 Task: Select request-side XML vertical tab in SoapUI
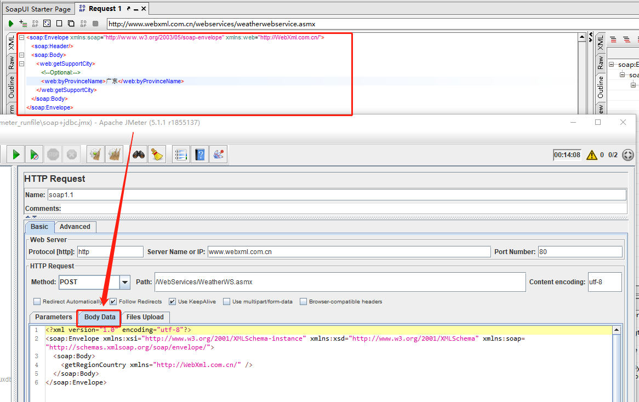[x=12, y=42]
